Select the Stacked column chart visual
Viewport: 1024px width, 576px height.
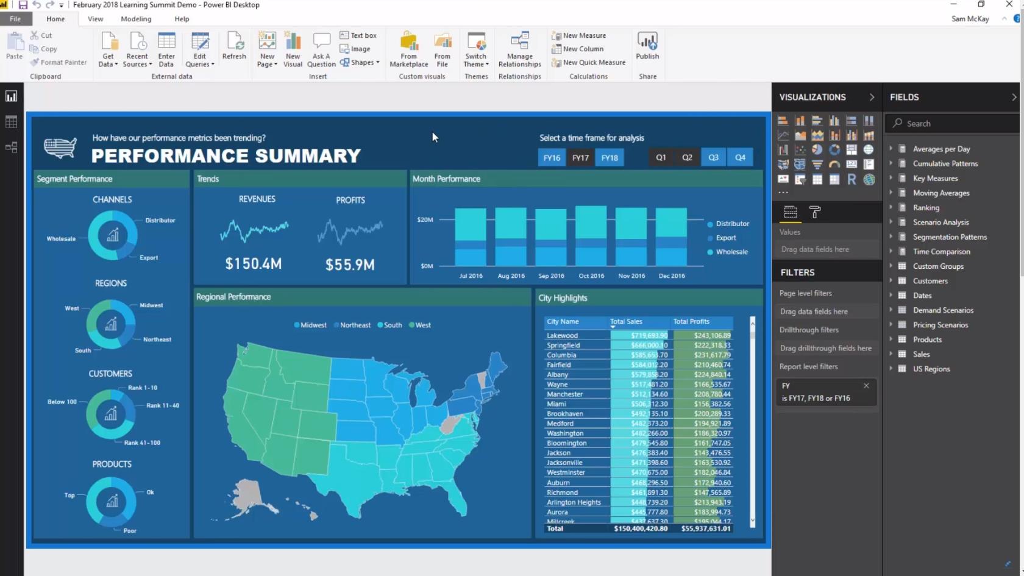pos(800,121)
